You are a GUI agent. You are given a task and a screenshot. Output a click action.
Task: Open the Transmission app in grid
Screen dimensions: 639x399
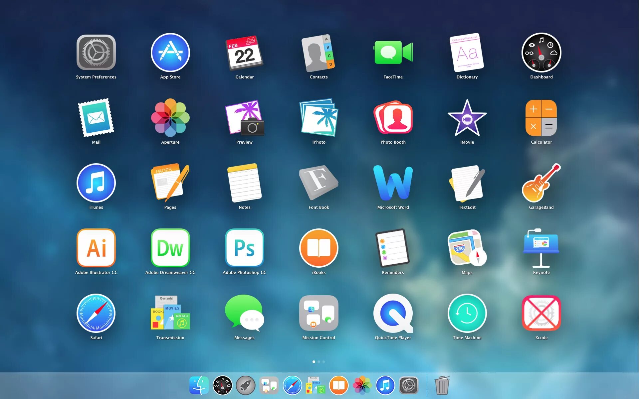(x=170, y=313)
